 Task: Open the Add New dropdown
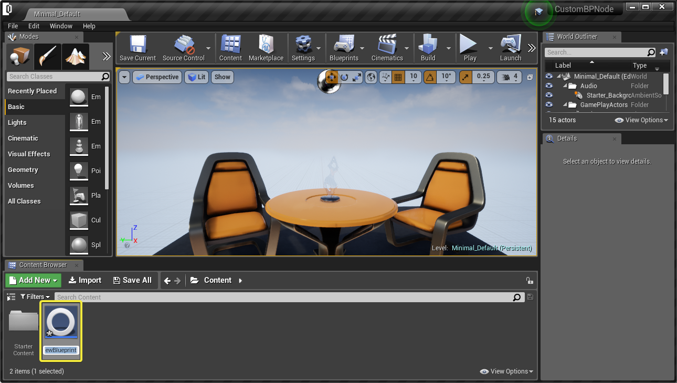click(x=34, y=280)
